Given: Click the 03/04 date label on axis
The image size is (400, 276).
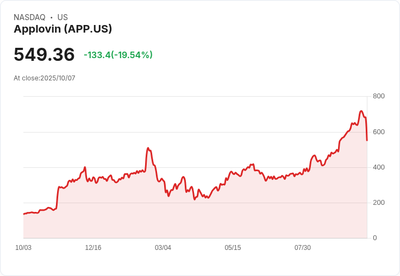Looking at the screenshot, I should coord(162,248).
